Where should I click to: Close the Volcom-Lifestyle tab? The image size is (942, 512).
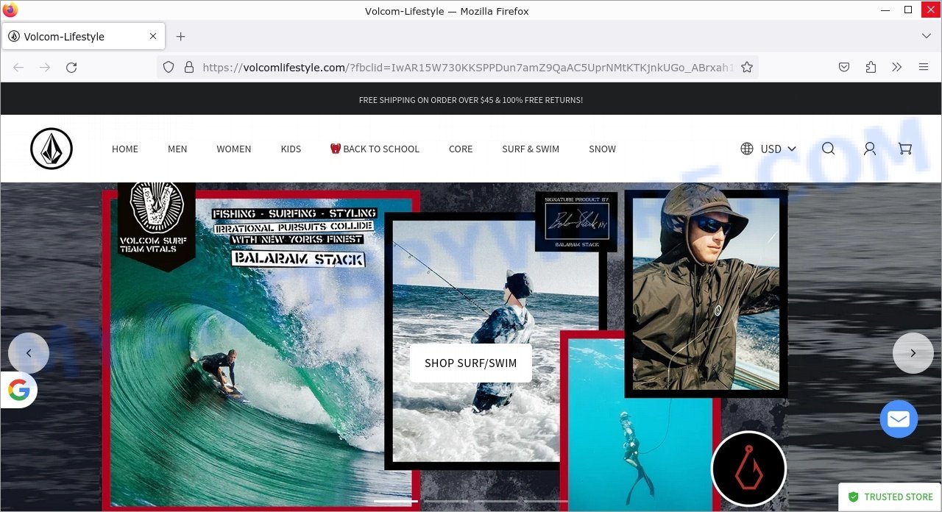pos(153,36)
